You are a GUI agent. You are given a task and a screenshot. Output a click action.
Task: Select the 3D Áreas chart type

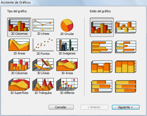click(x=67, y=66)
